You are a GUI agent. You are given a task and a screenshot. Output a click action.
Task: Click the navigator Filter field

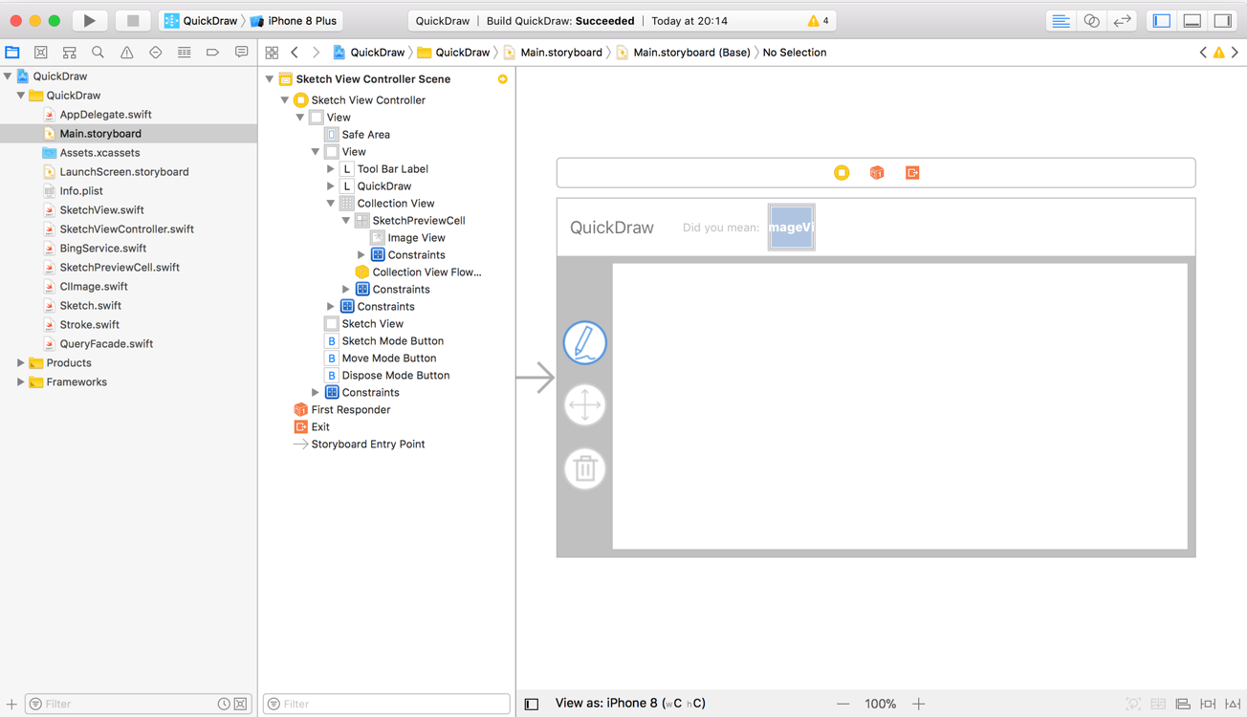[x=137, y=704]
